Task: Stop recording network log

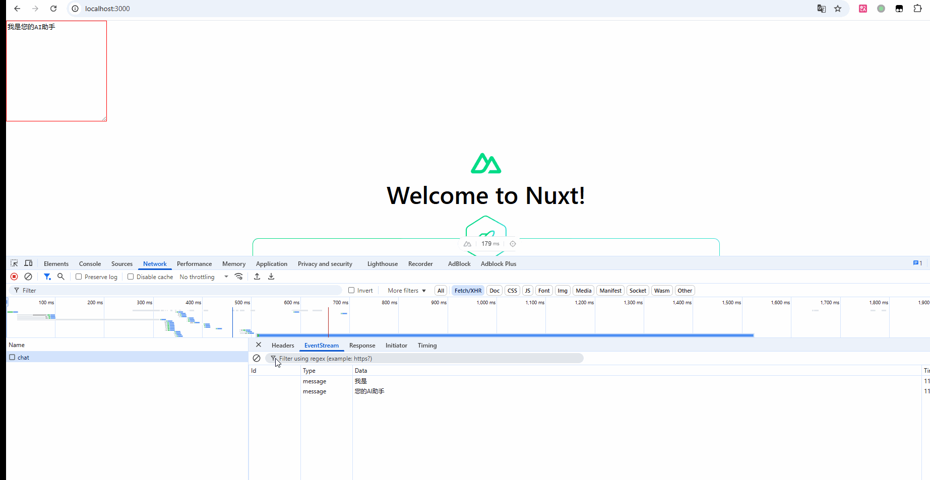Action: pos(14,277)
